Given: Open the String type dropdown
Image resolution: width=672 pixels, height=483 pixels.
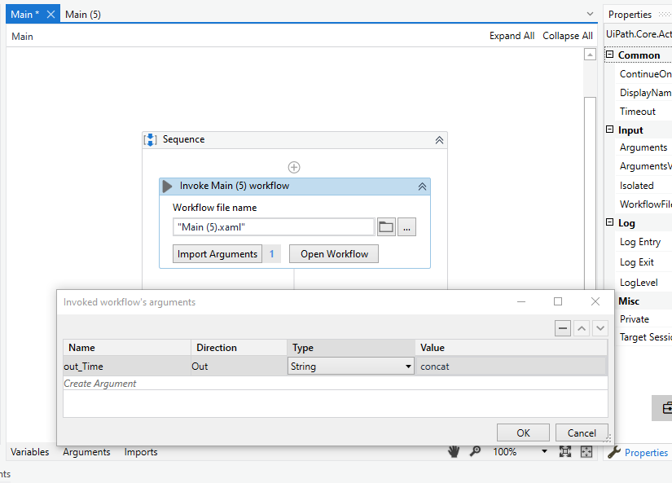Looking at the screenshot, I should (350, 367).
